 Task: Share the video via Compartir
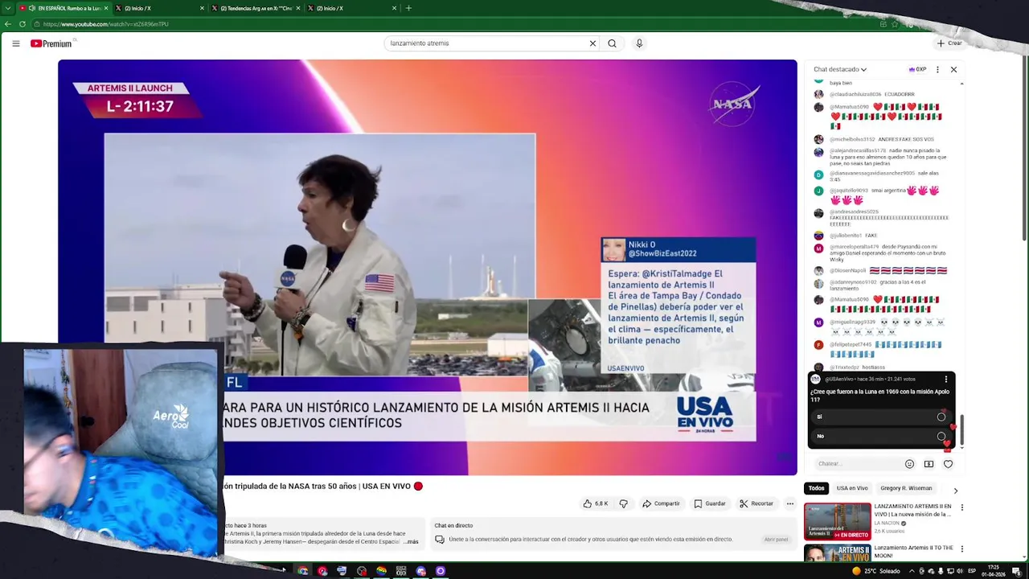coord(661,503)
